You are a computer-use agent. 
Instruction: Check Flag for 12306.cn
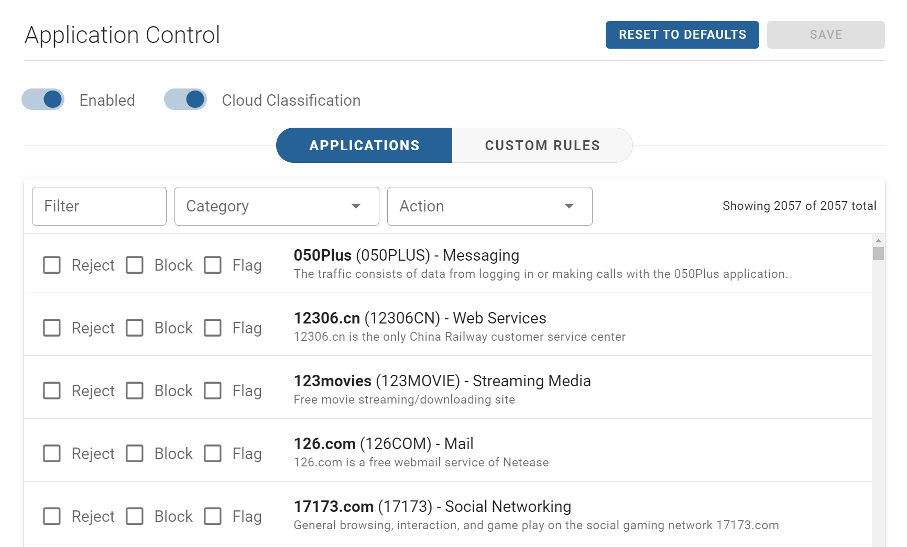pyautogui.click(x=213, y=328)
